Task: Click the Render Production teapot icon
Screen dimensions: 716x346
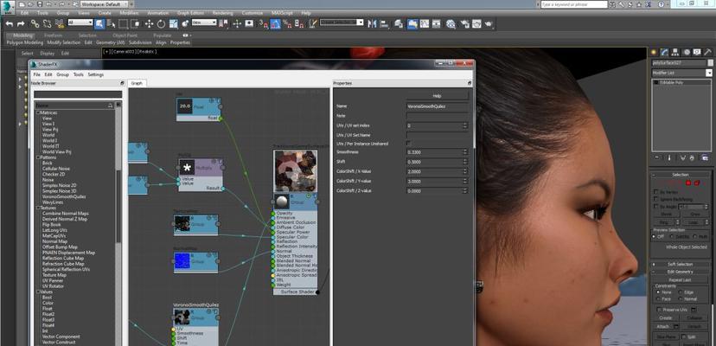Action: [488, 23]
